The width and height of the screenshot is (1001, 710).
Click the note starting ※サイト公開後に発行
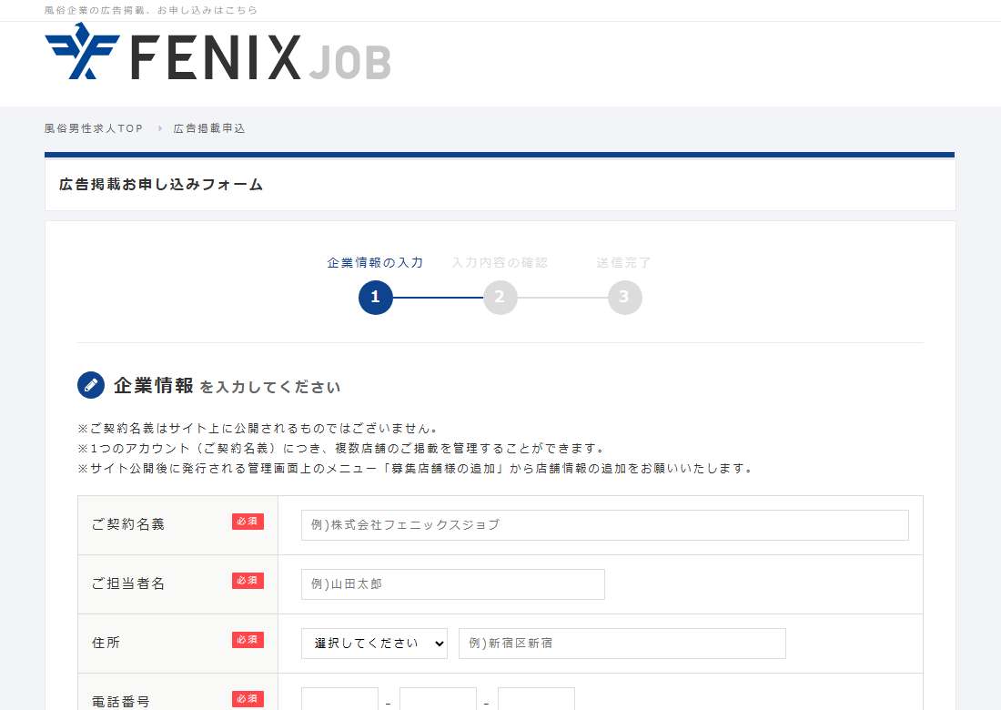416,468
